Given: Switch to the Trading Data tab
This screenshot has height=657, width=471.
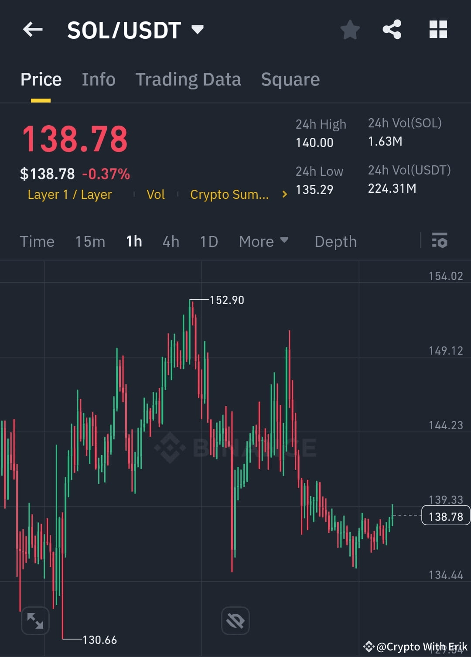Looking at the screenshot, I should pos(188,79).
